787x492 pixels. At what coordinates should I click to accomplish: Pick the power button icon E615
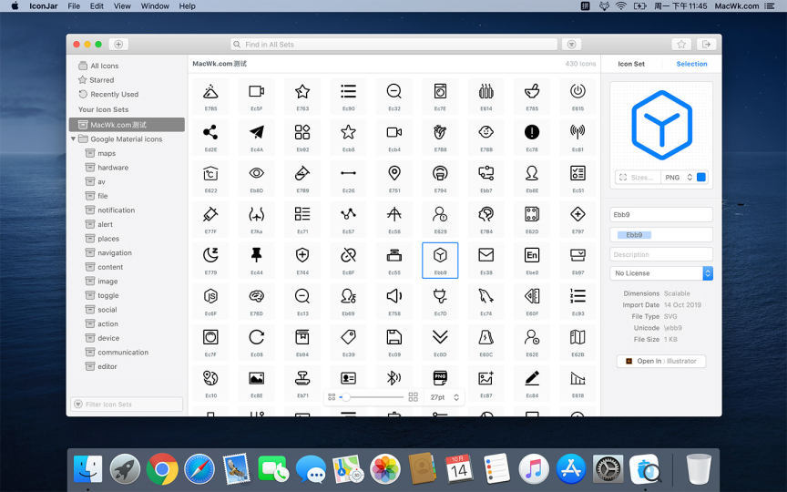pos(577,91)
